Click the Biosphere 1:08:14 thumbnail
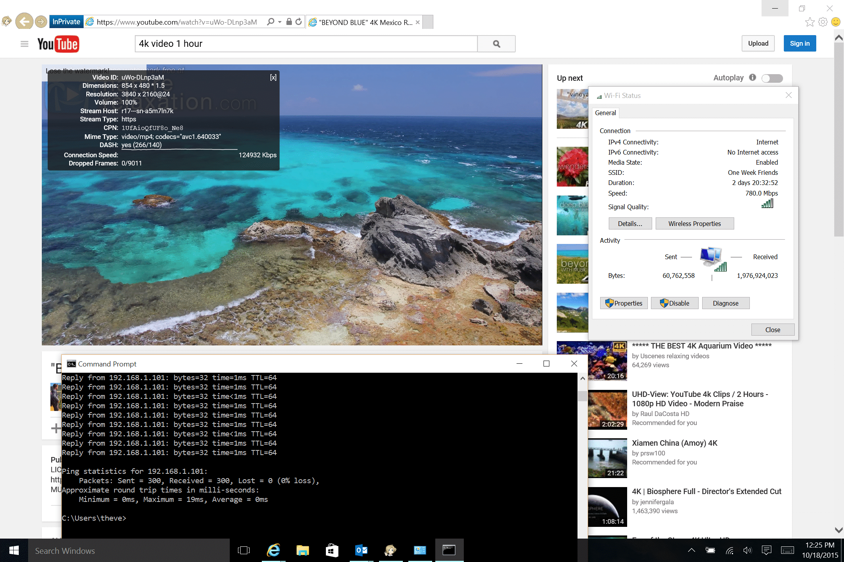The image size is (844, 562). (608, 507)
